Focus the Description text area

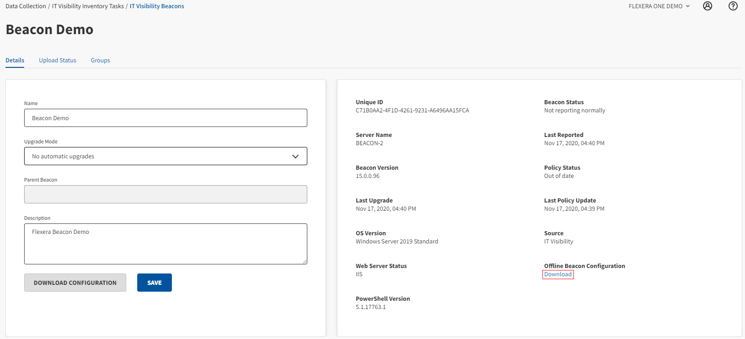[x=166, y=243]
